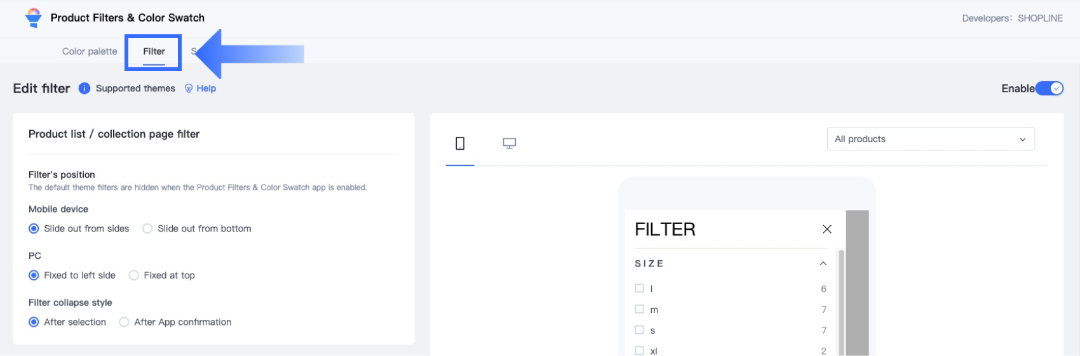Select Slide out from bottom option

147,228
